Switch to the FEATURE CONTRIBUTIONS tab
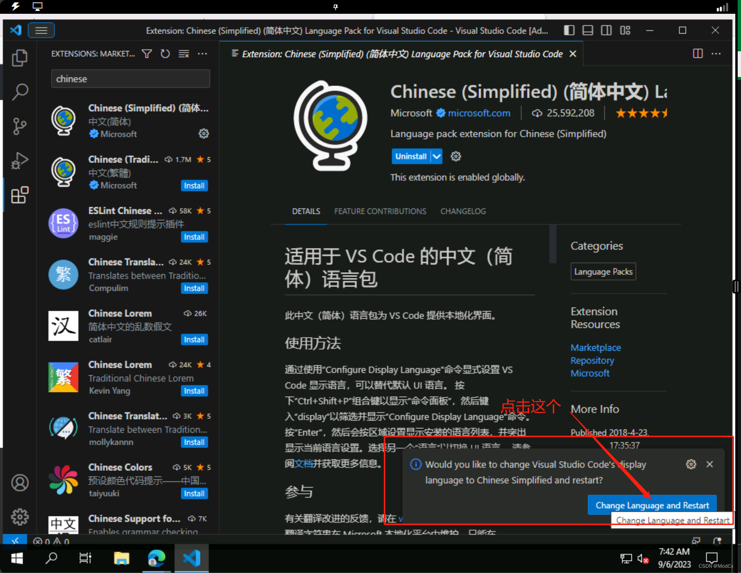 [380, 211]
